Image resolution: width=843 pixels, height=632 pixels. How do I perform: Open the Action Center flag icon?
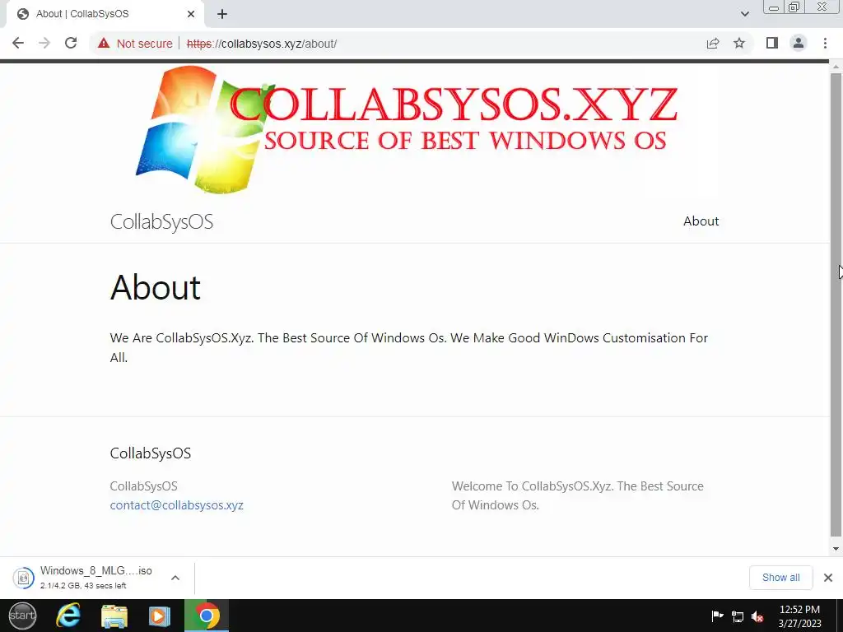pyautogui.click(x=717, y=616)
